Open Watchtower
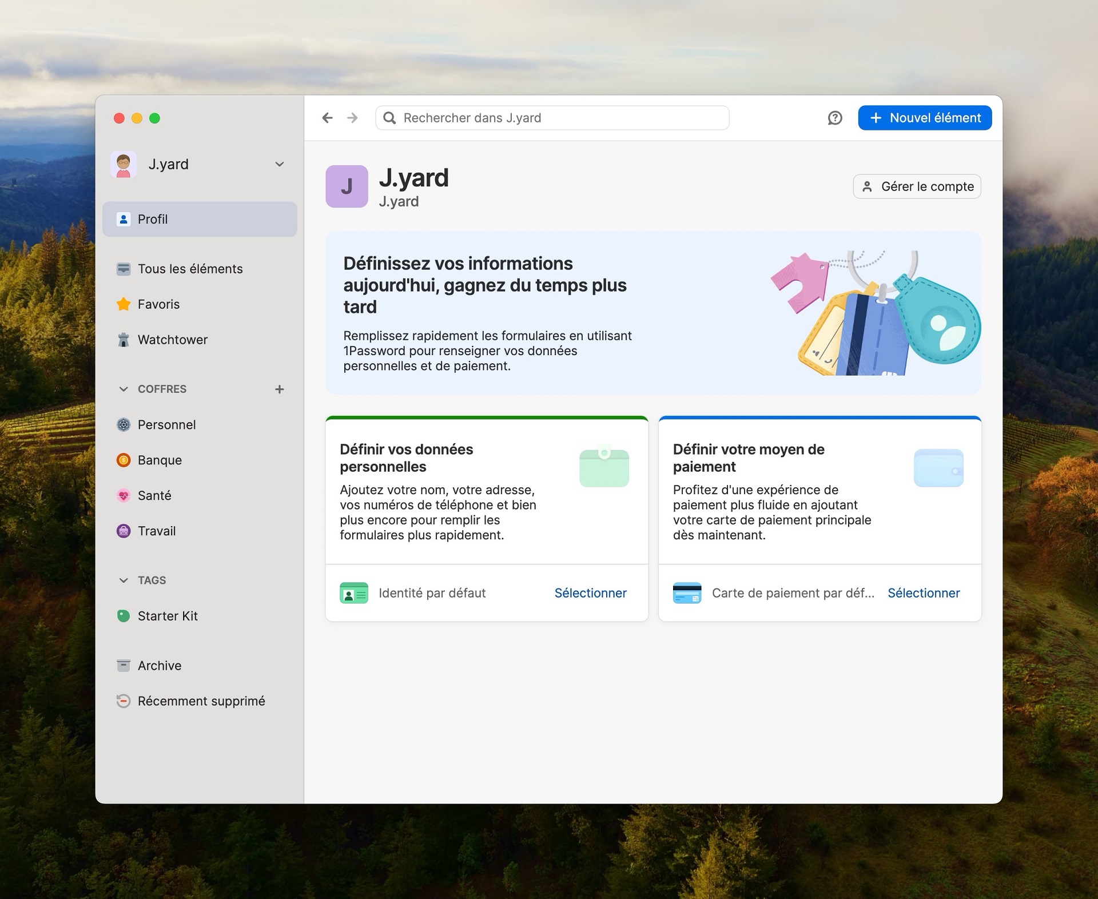Screen dimensions: 1098x899 [200, 340]
